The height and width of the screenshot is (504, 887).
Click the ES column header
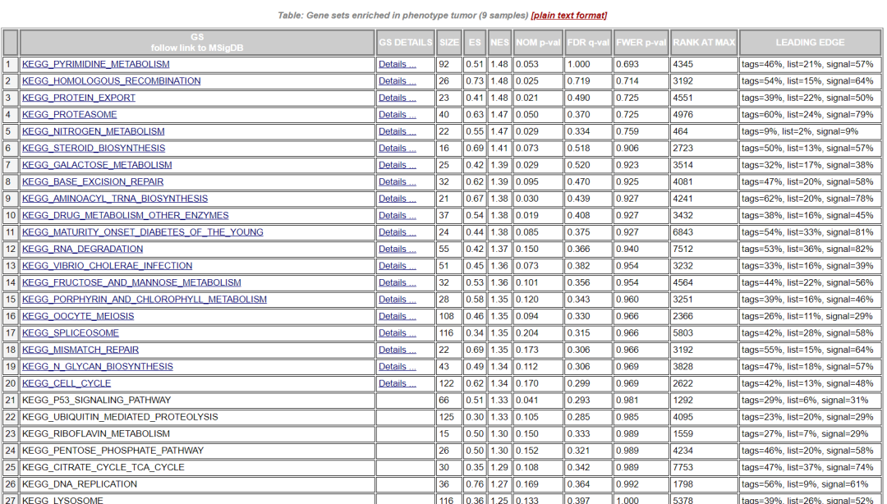(x=475, y=43)
